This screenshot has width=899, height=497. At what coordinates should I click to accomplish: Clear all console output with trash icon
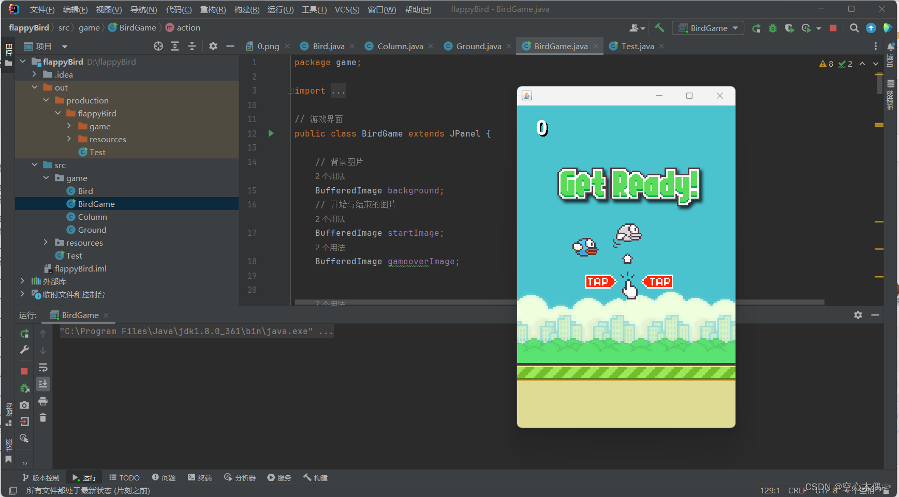pyautogui.click(x=43, y=417)
